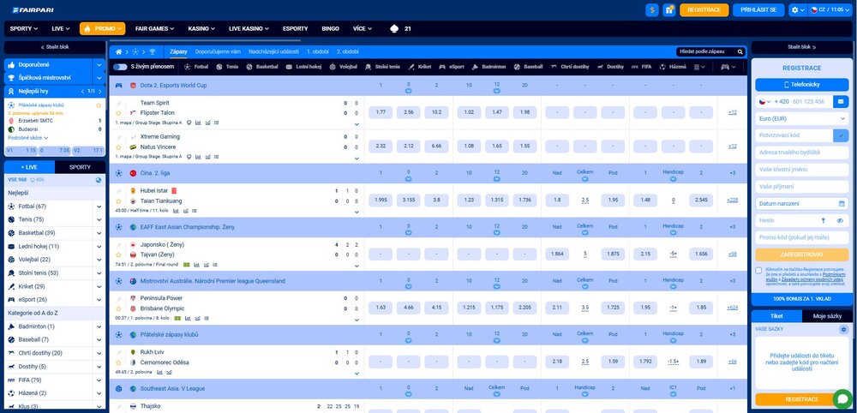Viewport: 857px width, 413px height.
Task: Click the Vaše křestní jméno input field
Action: [x=801, y=169]
